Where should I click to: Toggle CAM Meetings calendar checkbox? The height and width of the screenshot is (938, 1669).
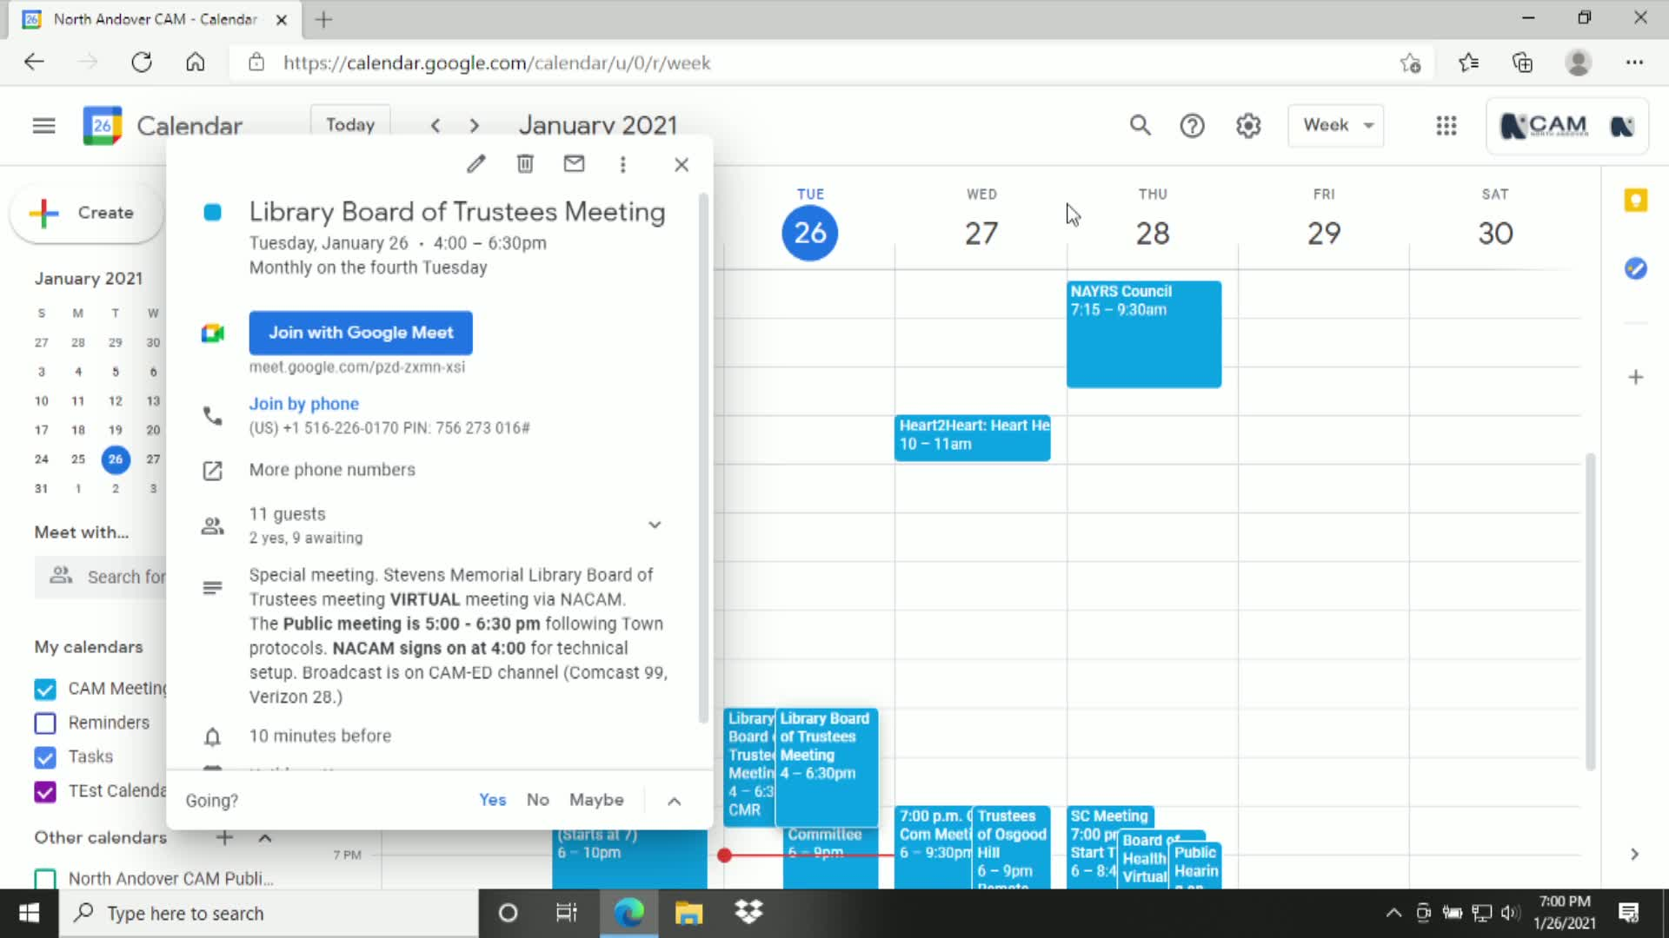45,690
